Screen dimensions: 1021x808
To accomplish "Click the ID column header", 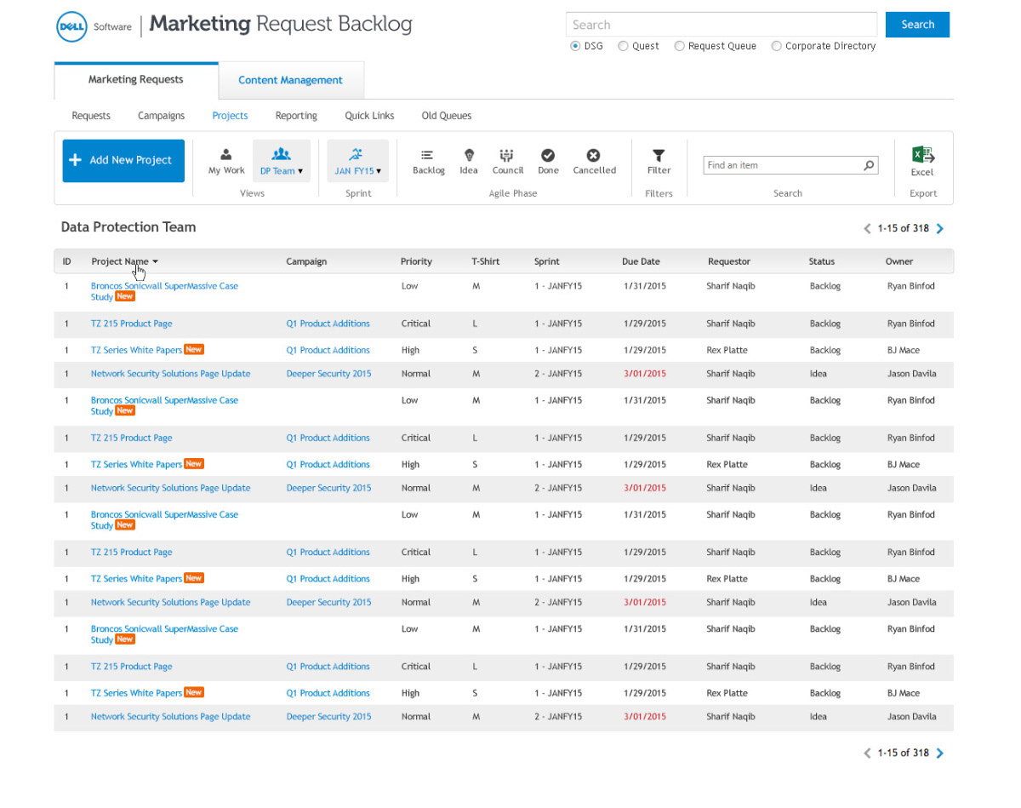I will (67, 261).
